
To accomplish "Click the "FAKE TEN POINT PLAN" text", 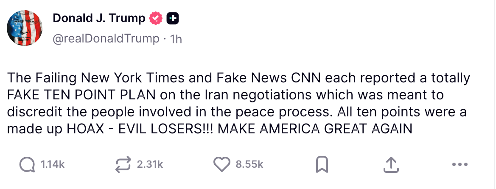I will point(79,95).
